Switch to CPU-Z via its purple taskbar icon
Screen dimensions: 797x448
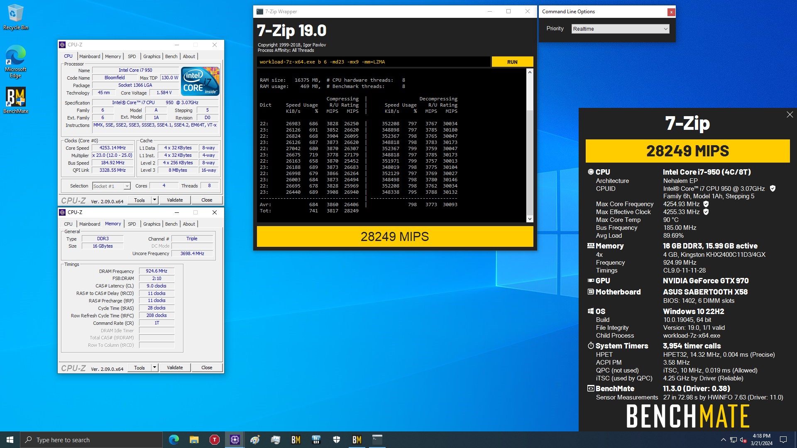click(x=235, y=440)
